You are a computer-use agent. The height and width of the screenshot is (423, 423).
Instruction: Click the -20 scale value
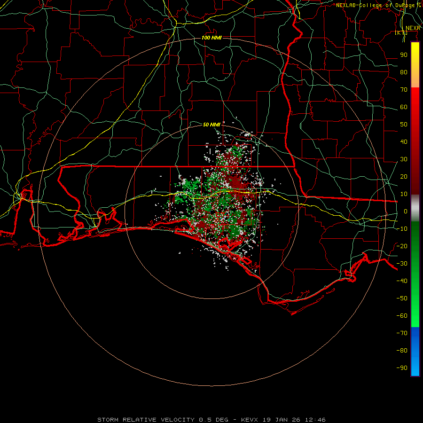pos(402,246)
